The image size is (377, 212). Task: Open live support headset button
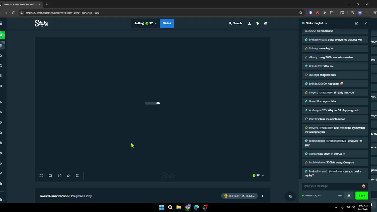290,196
